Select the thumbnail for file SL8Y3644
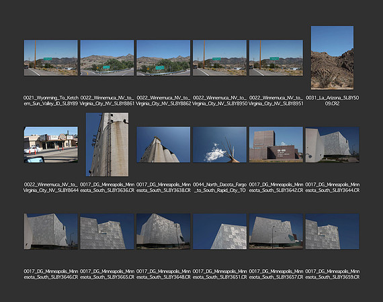383x302 pixels. coord(332,145)
